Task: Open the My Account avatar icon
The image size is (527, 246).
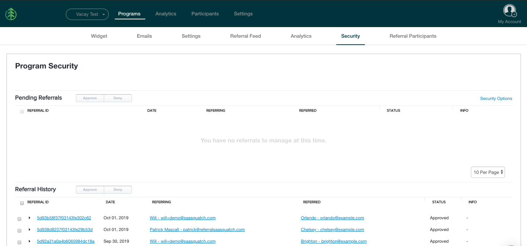Action: click(509, 11)
